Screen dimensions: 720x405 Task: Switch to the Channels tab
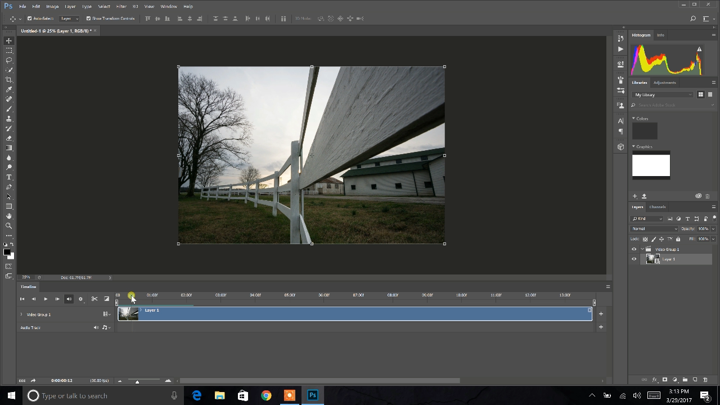point(657,207)
